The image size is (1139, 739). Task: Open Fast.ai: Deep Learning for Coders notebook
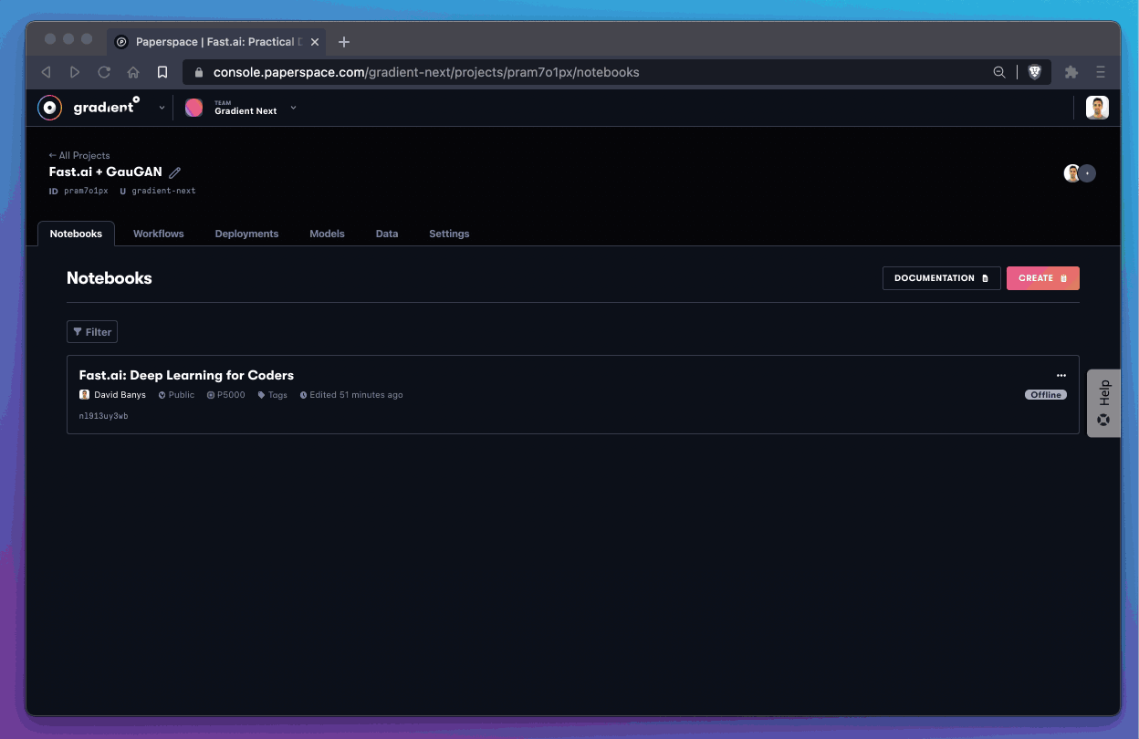[x=186, y=375]
